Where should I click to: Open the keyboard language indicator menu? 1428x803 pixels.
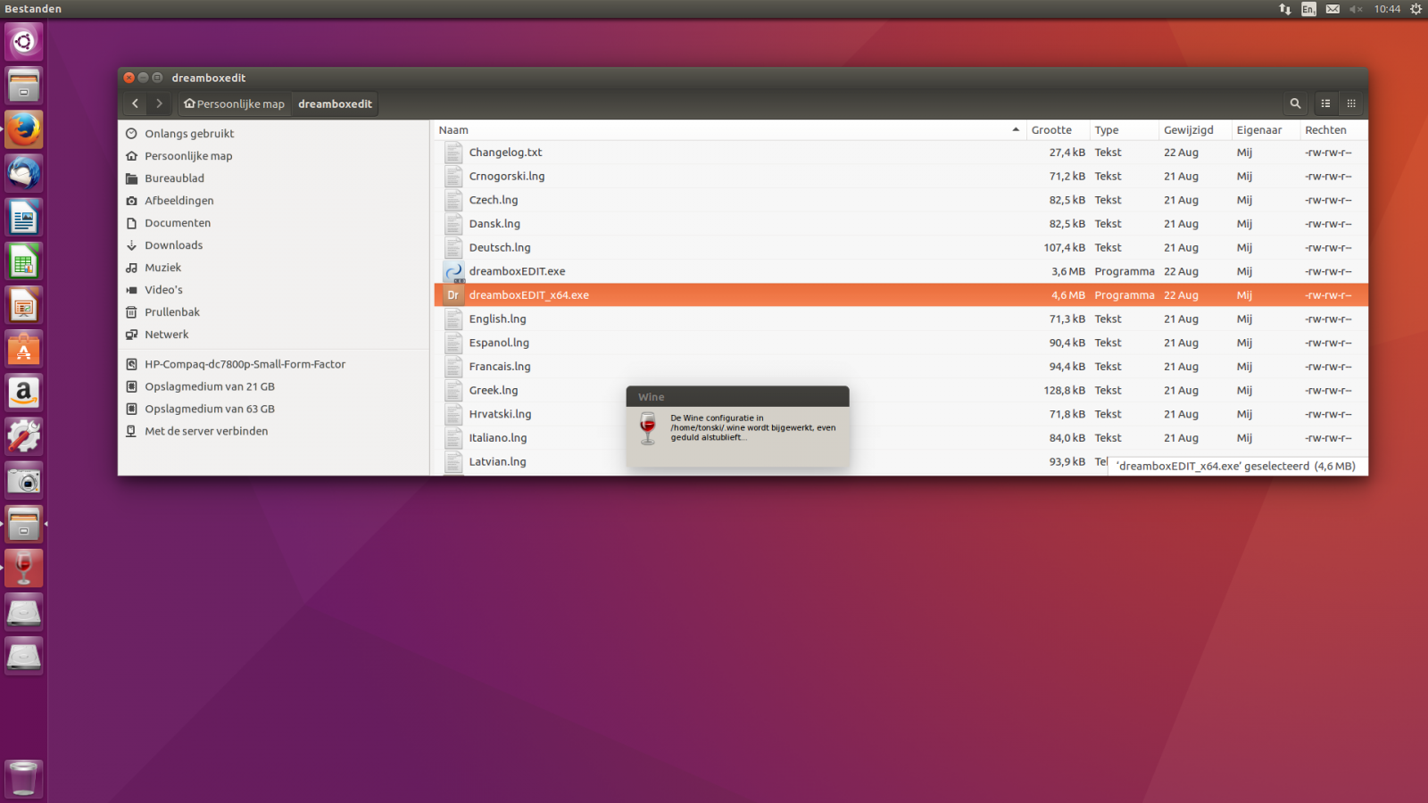[x=1308, y=9]
